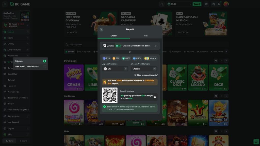260x146 pixels.
Task: Open the Choose CoinNetwork Litecoin dropdown
Action: click(x=144, y=69)
